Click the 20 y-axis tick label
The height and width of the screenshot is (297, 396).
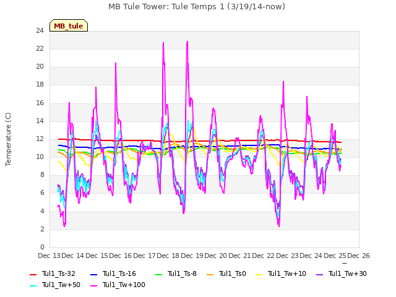(40, 67)
